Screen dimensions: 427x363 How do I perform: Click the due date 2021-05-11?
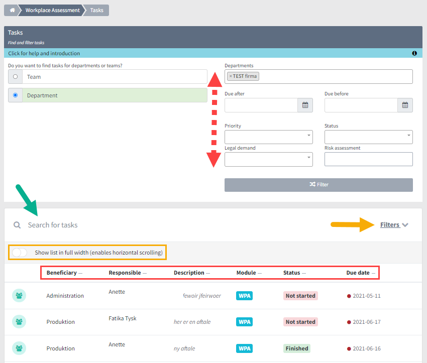tap(367, 296)
